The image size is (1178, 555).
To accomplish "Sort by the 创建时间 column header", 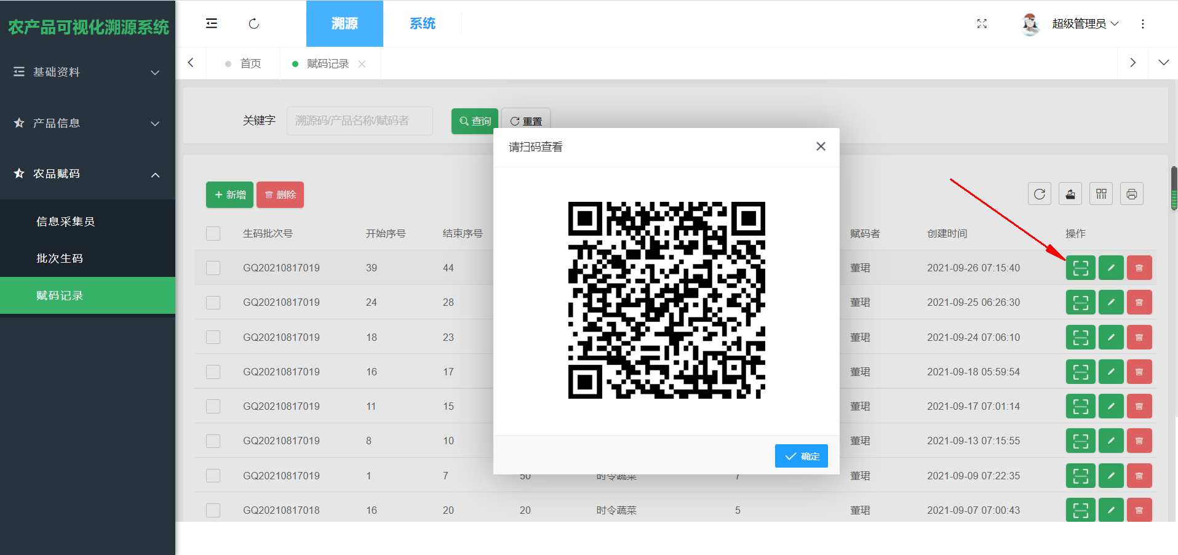I will coord(947,234).
